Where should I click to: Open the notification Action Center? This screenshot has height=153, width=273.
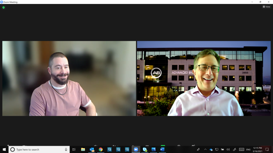pos(267,150)
